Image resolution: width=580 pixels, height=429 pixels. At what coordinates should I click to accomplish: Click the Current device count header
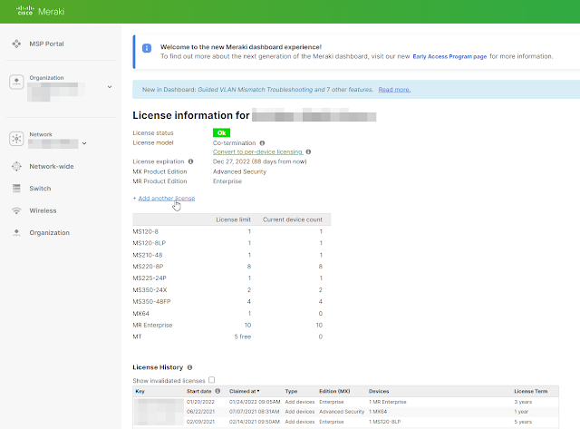(x=293, y=219)
